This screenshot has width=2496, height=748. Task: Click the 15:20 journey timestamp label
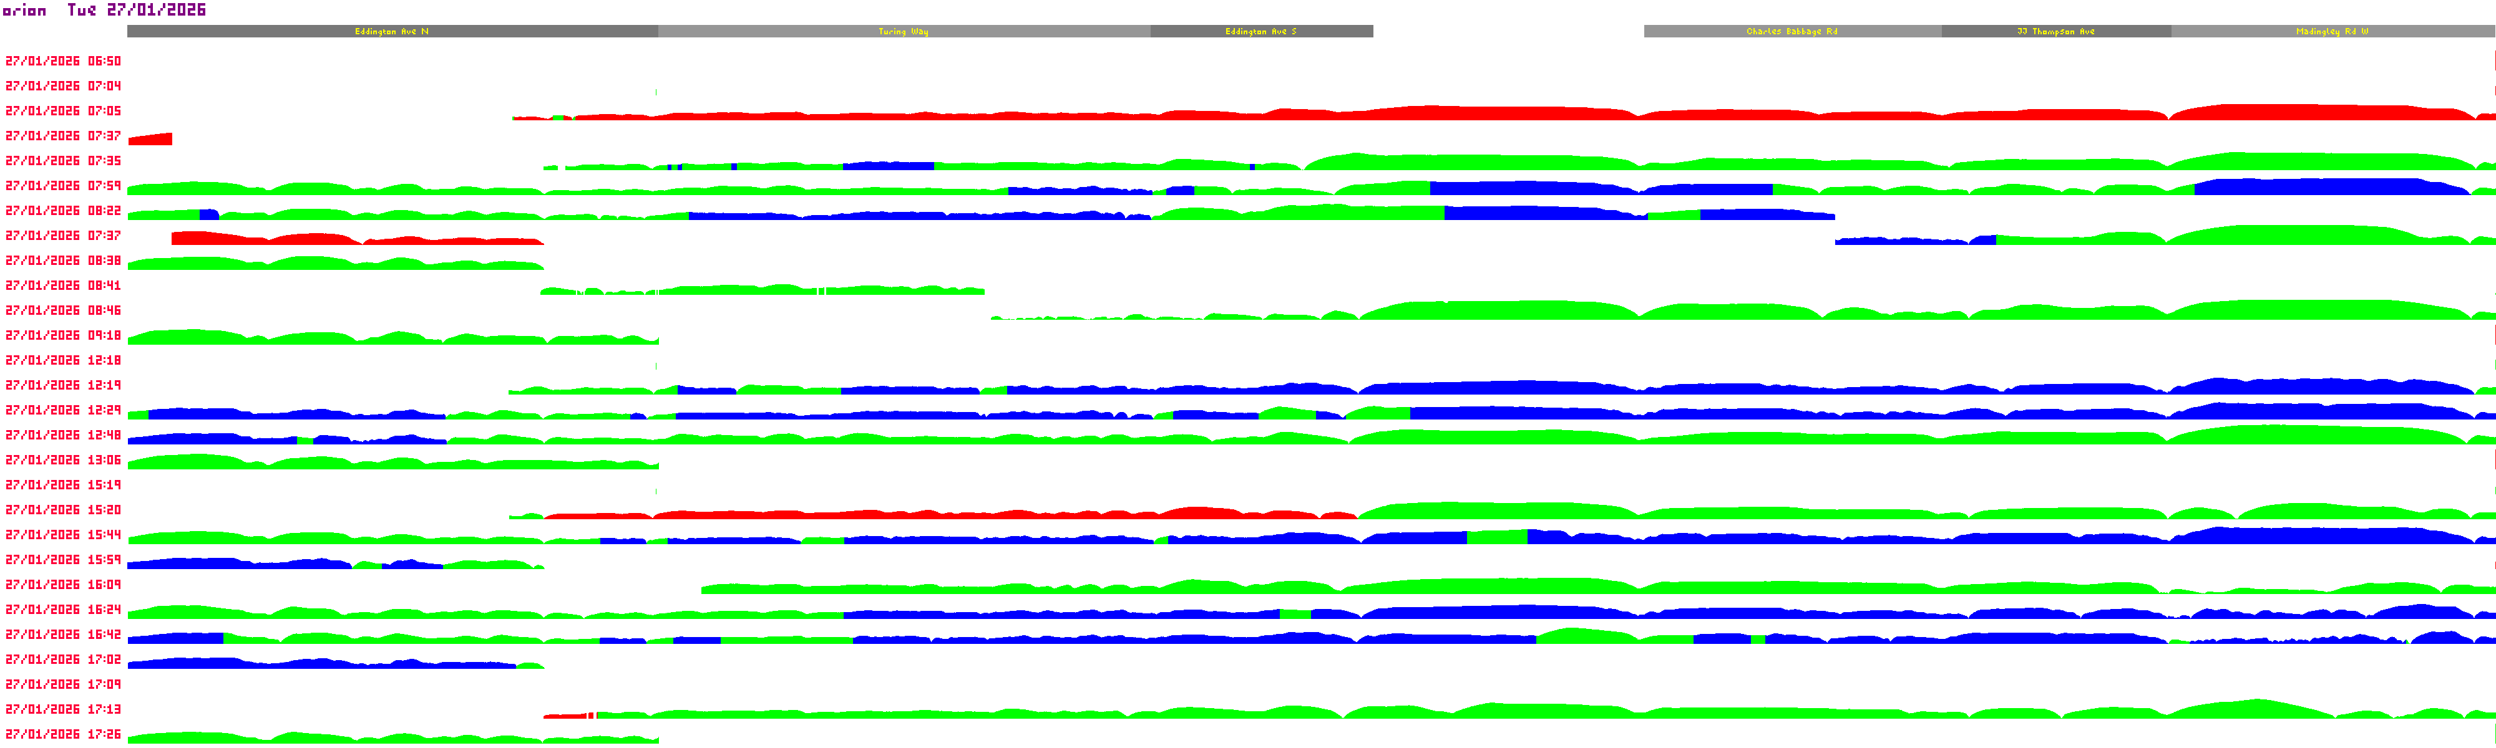point(63,510)
